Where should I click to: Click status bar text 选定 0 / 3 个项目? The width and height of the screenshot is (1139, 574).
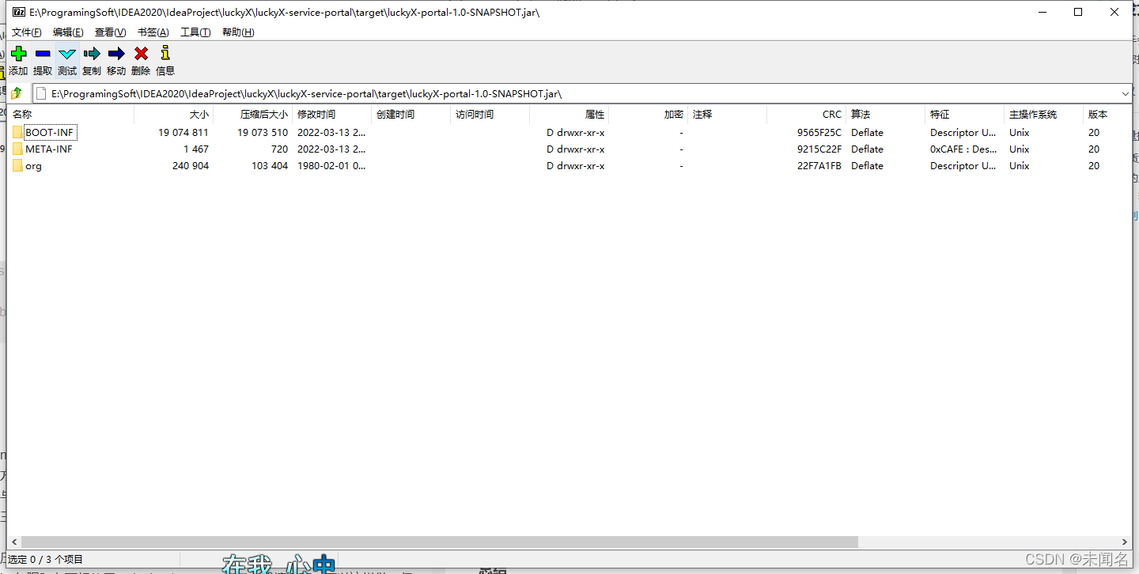[45, 560]
